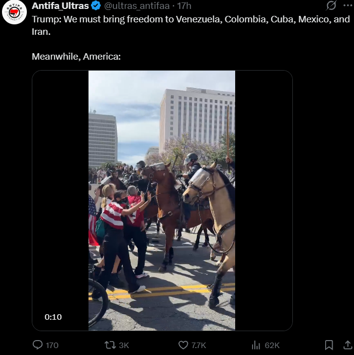Click the blue verified badge
Image resolution: width=354 pixels, height=355 pixels.
coord(96,5)
